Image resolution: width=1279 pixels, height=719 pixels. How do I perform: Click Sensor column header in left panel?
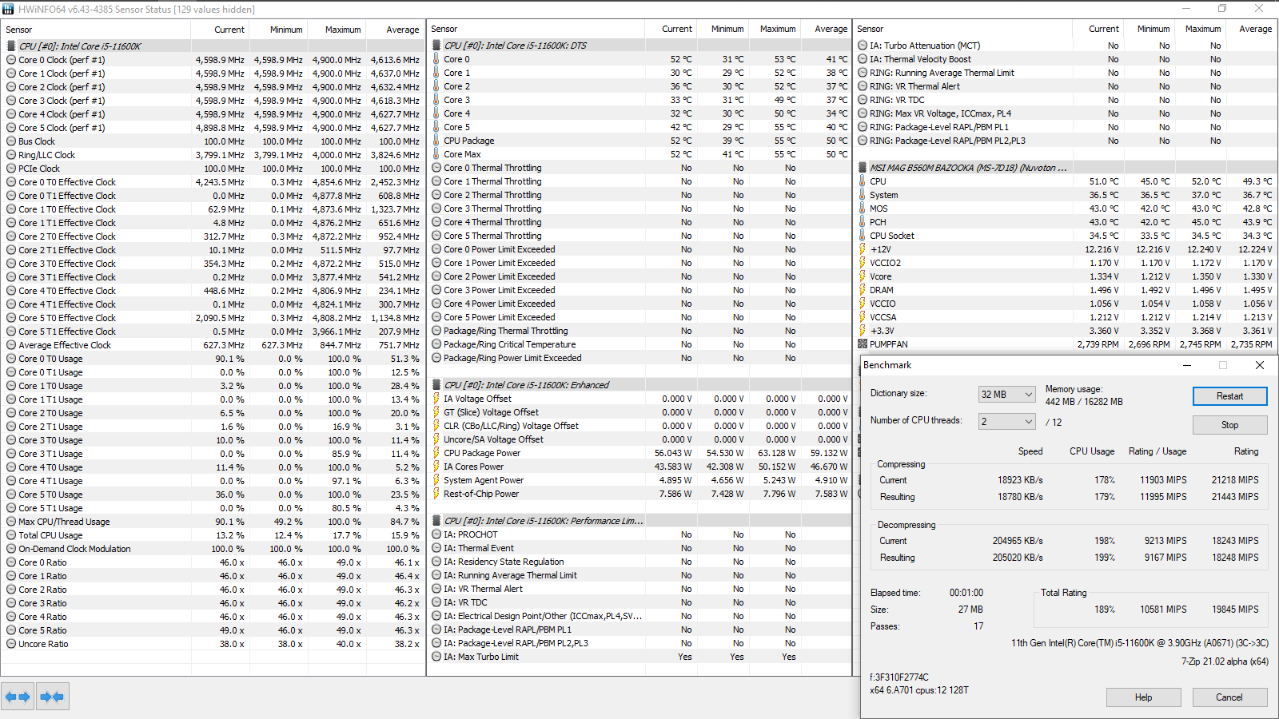click(x=96, y=30)
